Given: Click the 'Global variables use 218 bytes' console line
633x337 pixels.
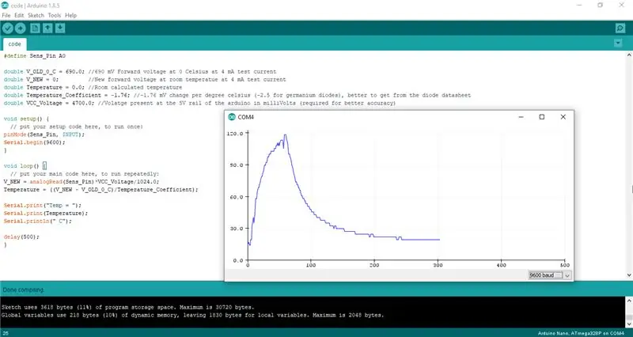Looking at the screenshot, I should tap(192, 315).
